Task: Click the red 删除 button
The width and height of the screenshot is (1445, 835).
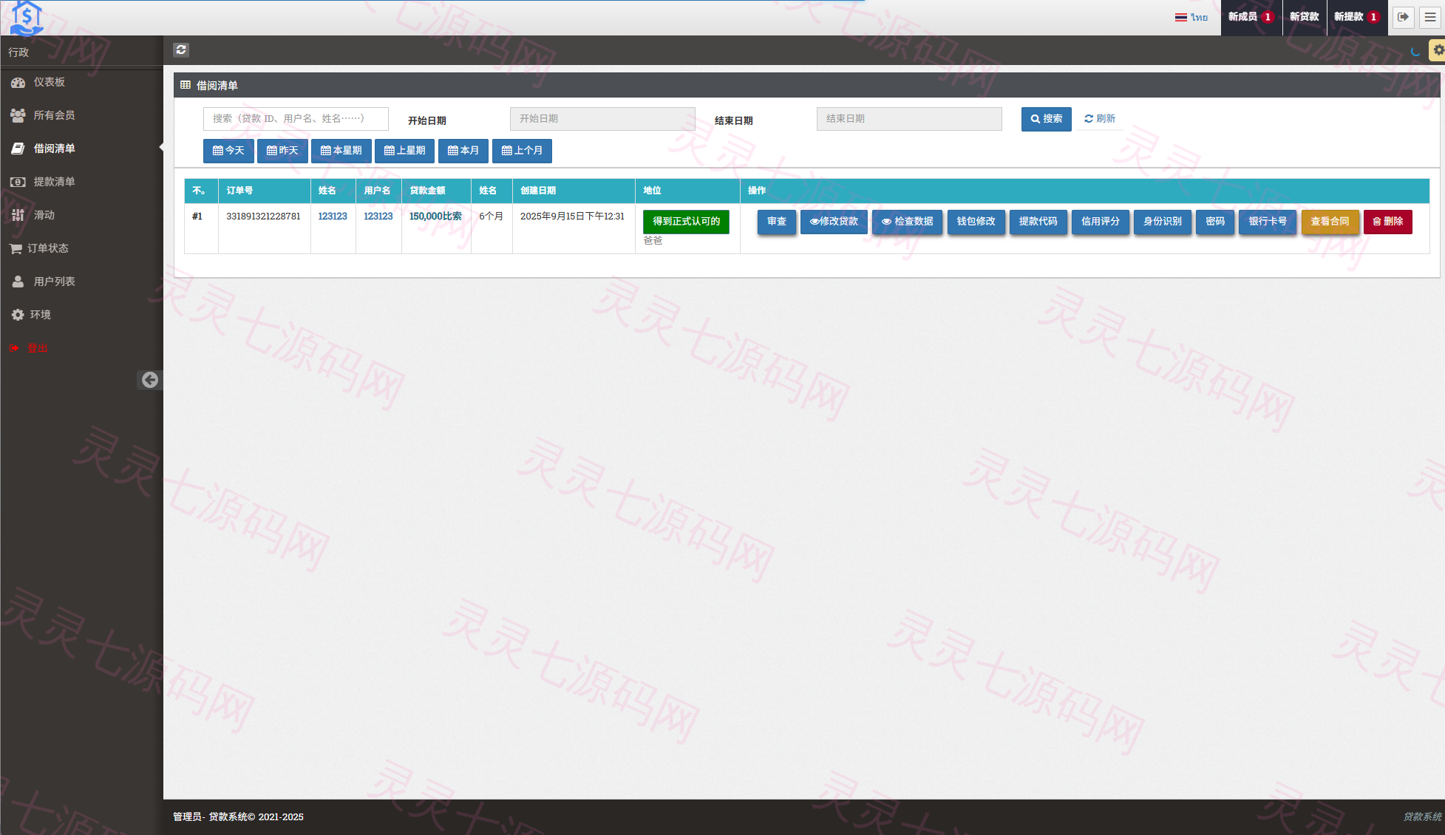Action: pyautogui.click(x=1387, y=222)
